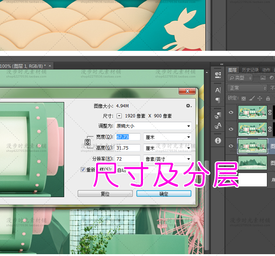Open the Image Size gear settings menu

pos(188,106)
